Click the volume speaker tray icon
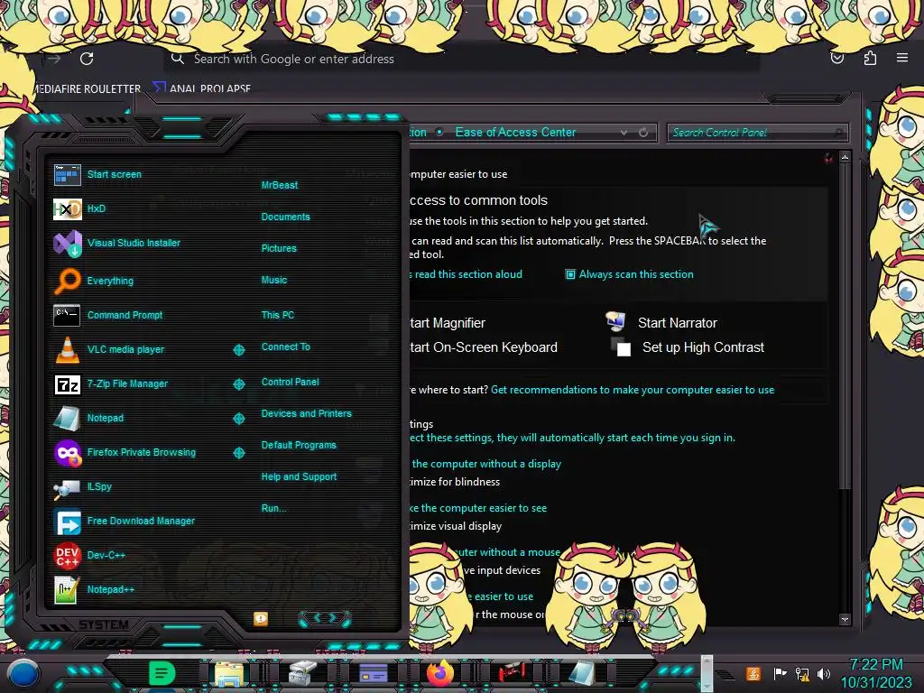924x693 pixels. [824, 673]
